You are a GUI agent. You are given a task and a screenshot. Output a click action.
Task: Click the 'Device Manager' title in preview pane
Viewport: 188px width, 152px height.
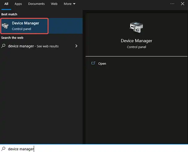tap(136, 41)
